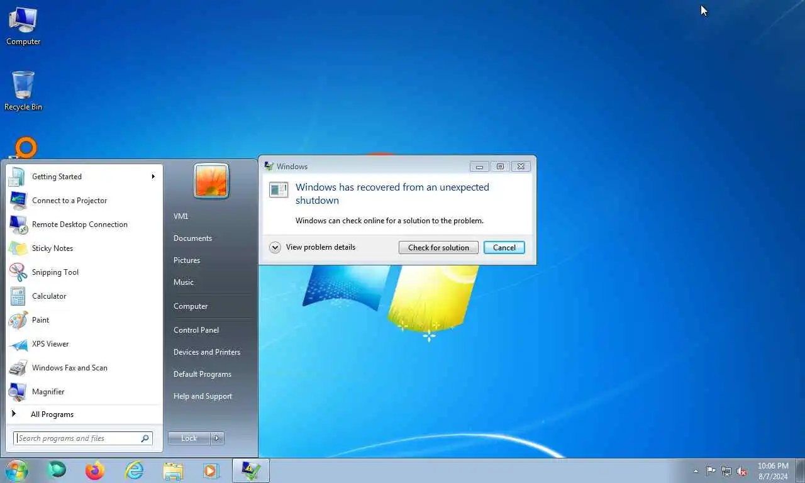Click the Paint palette icon

pos(18,320)
